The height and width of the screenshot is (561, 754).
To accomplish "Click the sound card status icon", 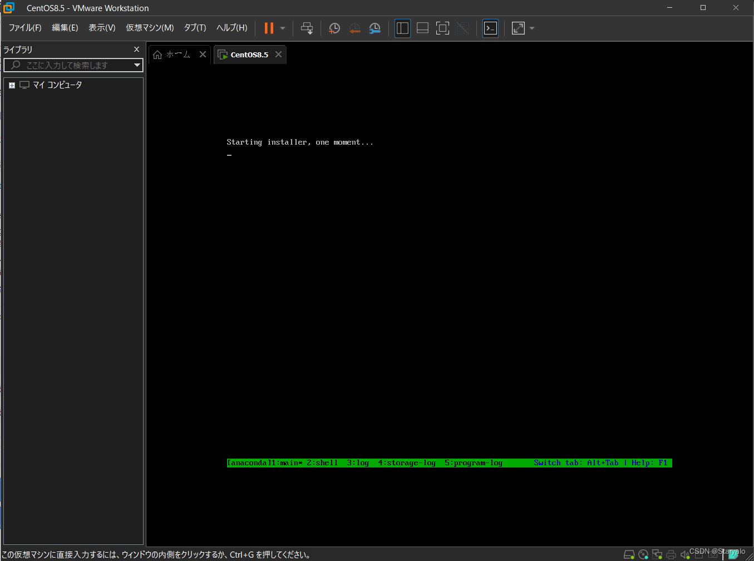I will tap(685, 554).
